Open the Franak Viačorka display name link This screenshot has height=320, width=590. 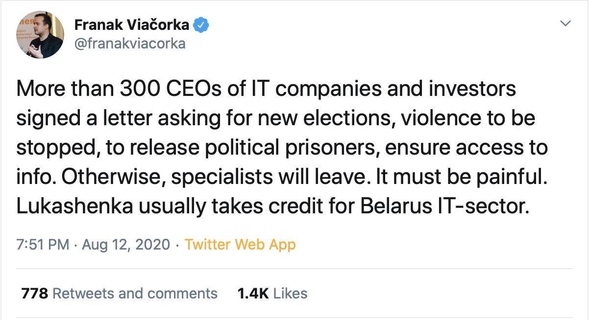point(132,24)
